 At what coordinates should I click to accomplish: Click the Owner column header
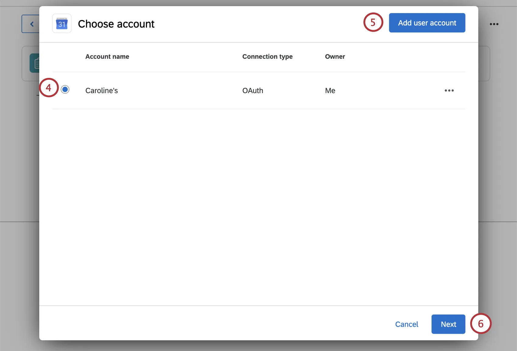(x=335, y=57)
